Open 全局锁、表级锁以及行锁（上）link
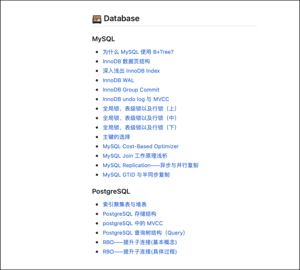Viewport: 300px width, 270px height. click(x=139, y=108)
